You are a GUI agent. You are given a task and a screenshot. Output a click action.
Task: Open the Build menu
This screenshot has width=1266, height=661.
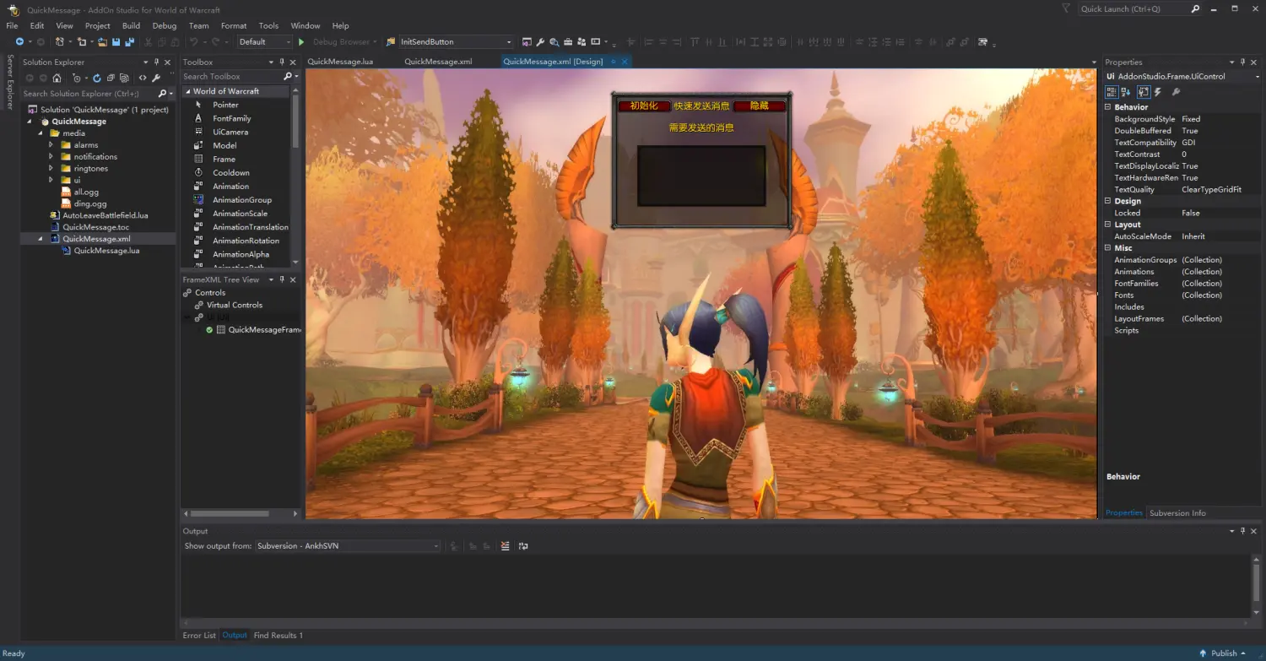pyautogui.click(x=131, y=25)
